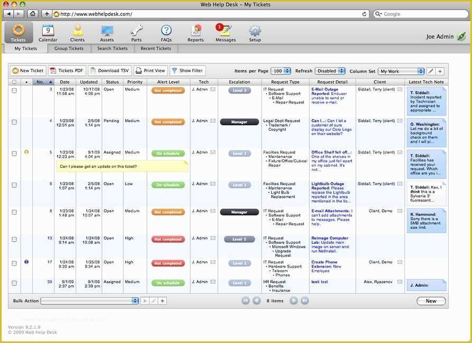This screenshot has width=472, height=343.
Task: Click the leaf icon beside Joe Admin
Action: (x=461, y=36)
